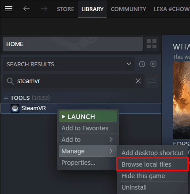The width and height of the screenshot is (190, 194).
Task: Open the STORE tab
Action: 65,9
